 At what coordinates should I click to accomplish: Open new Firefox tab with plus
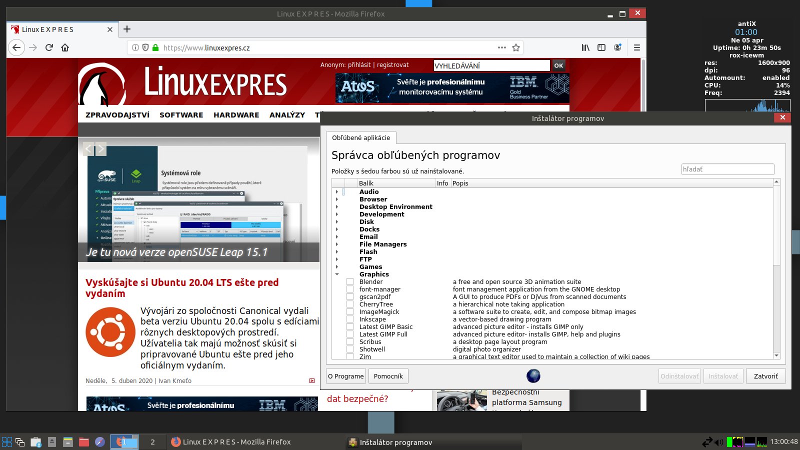click(x=127, y=29)
